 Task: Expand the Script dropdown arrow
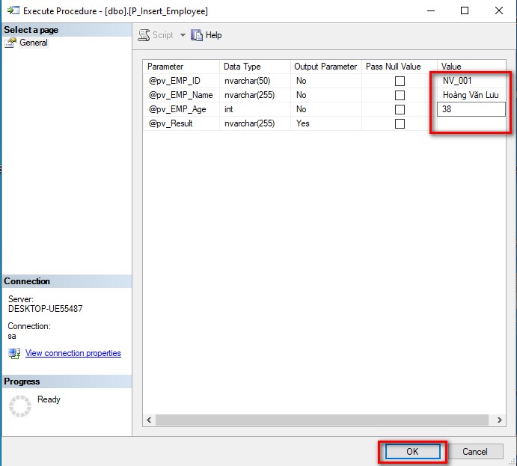(x=183, y=35)
